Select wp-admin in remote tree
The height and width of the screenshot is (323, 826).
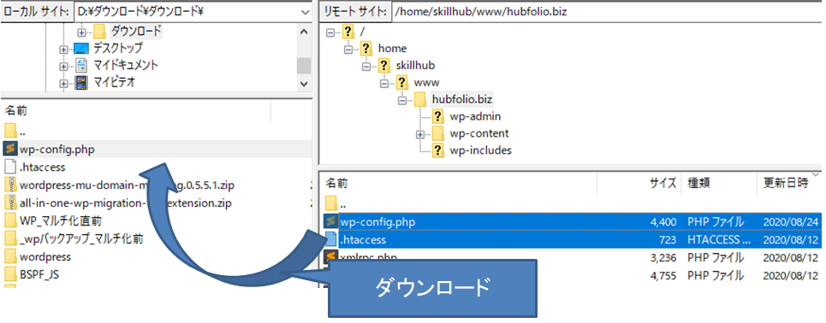[475, 116]
